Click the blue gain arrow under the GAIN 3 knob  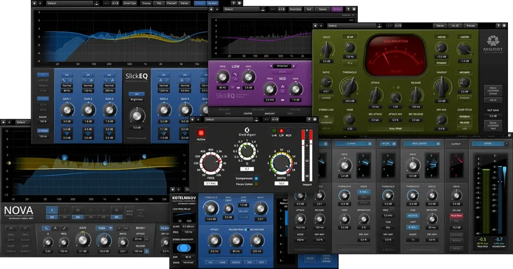click(109, 134)
